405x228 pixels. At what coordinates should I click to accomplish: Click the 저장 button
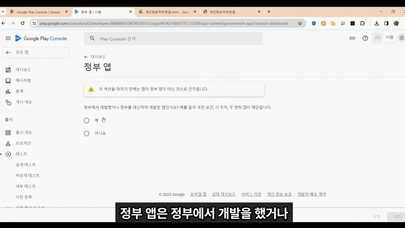[x=397, y=216]
